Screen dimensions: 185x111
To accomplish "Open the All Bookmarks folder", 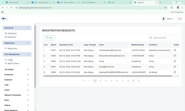I will tap(177, 12).
